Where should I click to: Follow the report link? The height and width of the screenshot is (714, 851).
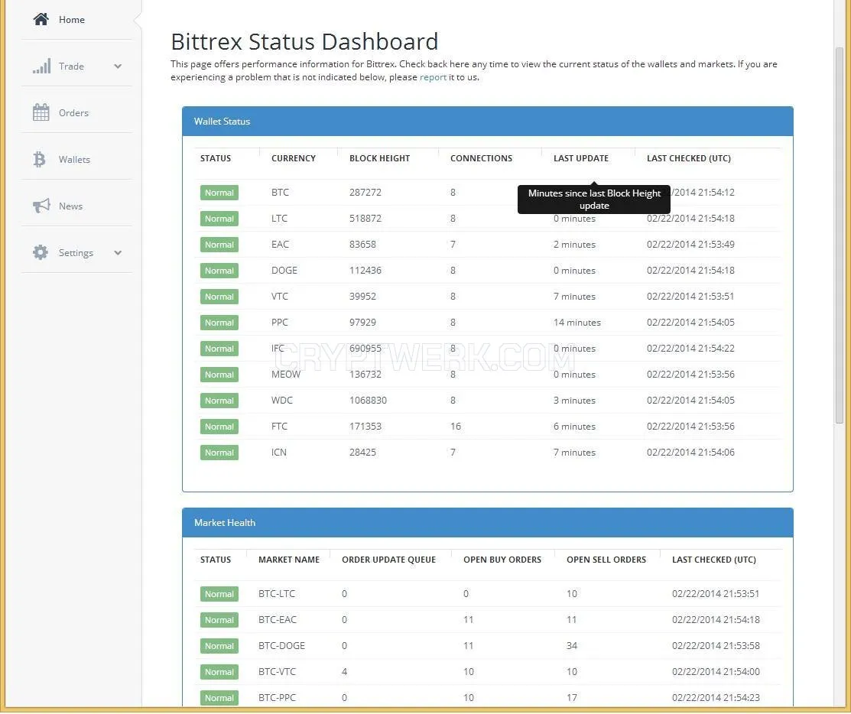[x=433, y=77]
